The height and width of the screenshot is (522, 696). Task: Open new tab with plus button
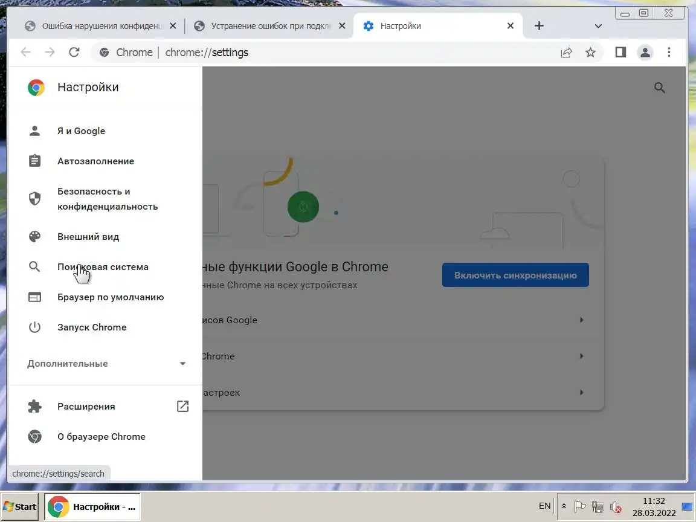pos(539,26)
